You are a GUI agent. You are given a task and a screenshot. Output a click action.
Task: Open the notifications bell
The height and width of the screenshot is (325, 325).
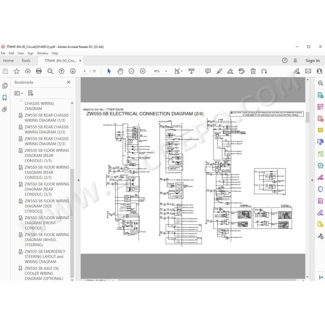click(x=295, y=60)
